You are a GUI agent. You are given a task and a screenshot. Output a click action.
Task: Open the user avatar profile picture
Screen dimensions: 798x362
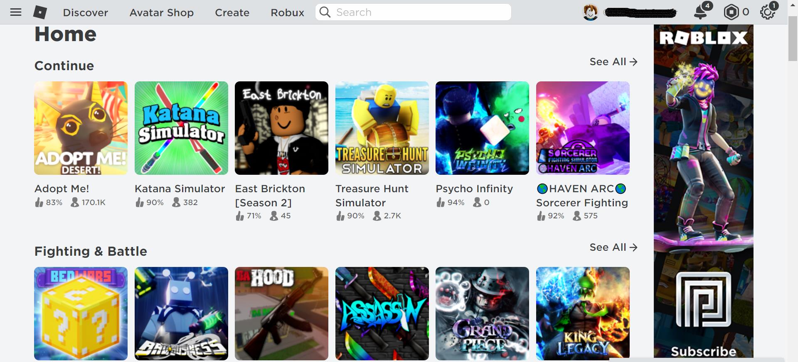(x=590, y=12)
